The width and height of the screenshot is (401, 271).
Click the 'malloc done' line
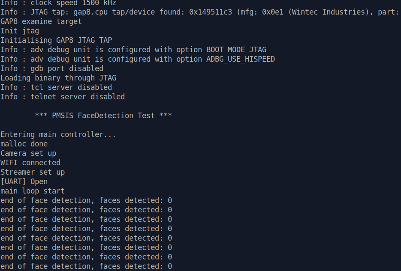coord(24,144)
